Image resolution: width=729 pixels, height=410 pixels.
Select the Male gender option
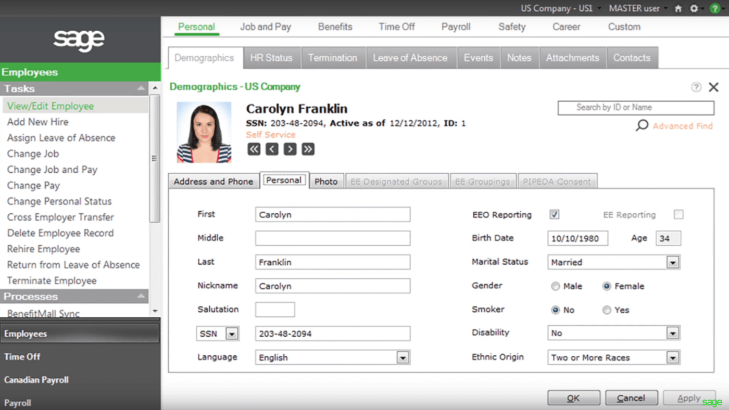click(x=556, y=286)
